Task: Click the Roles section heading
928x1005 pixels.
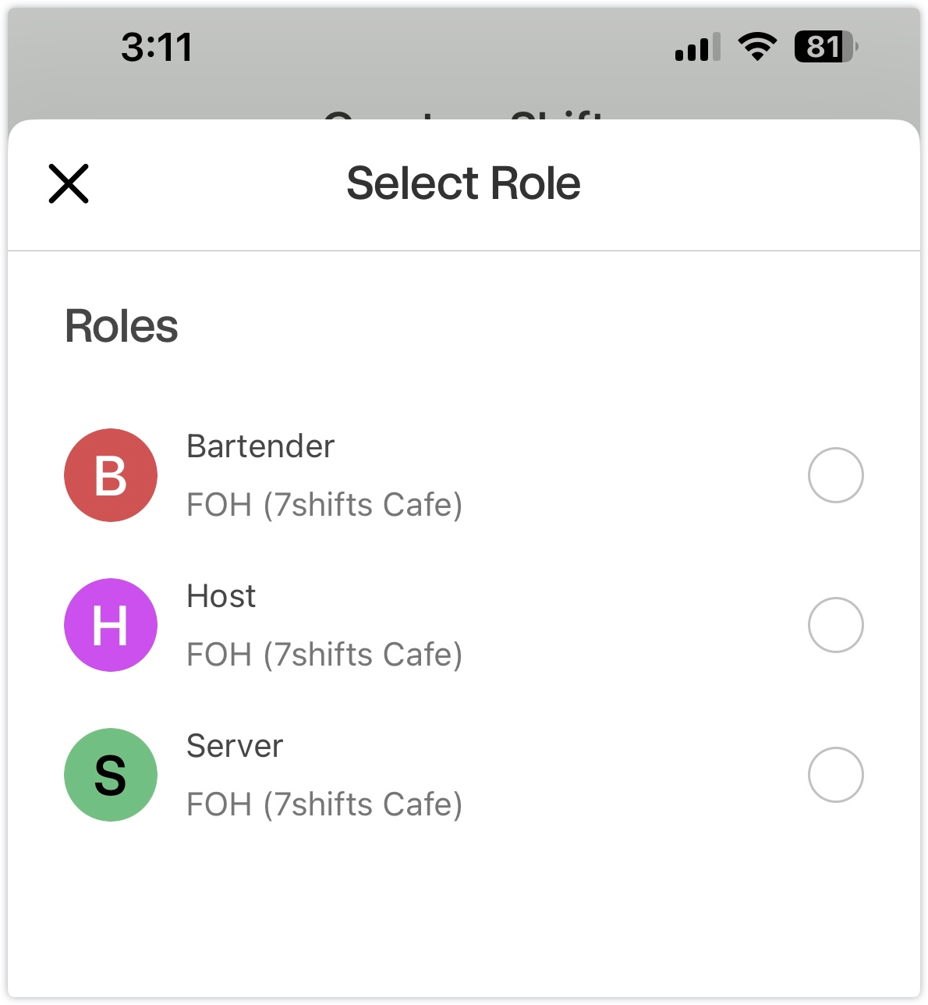Action: 122,326
